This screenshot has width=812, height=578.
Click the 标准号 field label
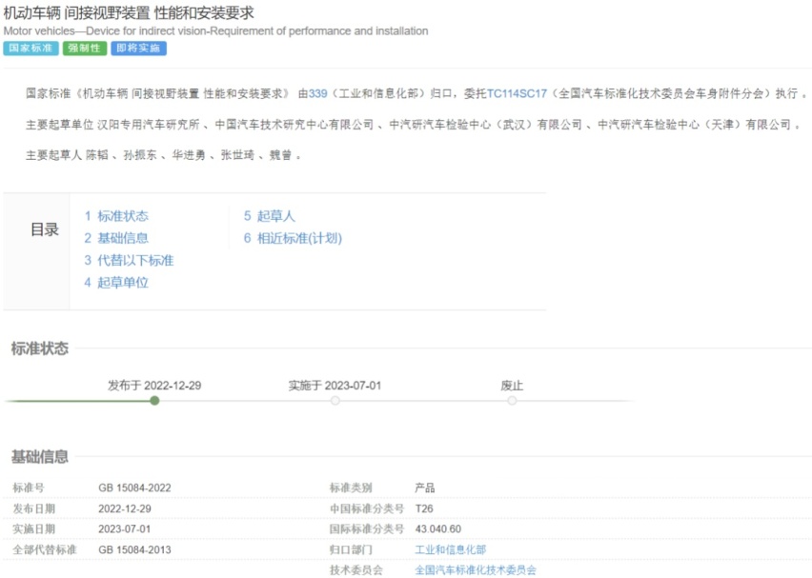click(x=29, y=488)
